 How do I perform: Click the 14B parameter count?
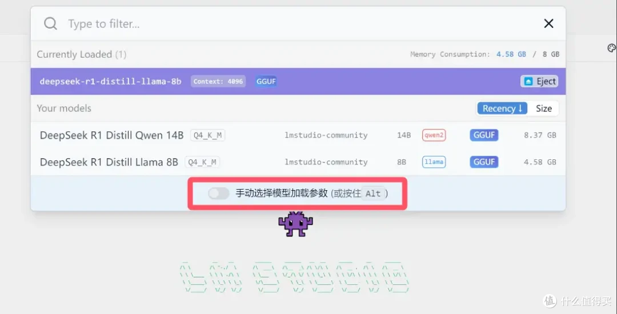[x=404, y=135]
